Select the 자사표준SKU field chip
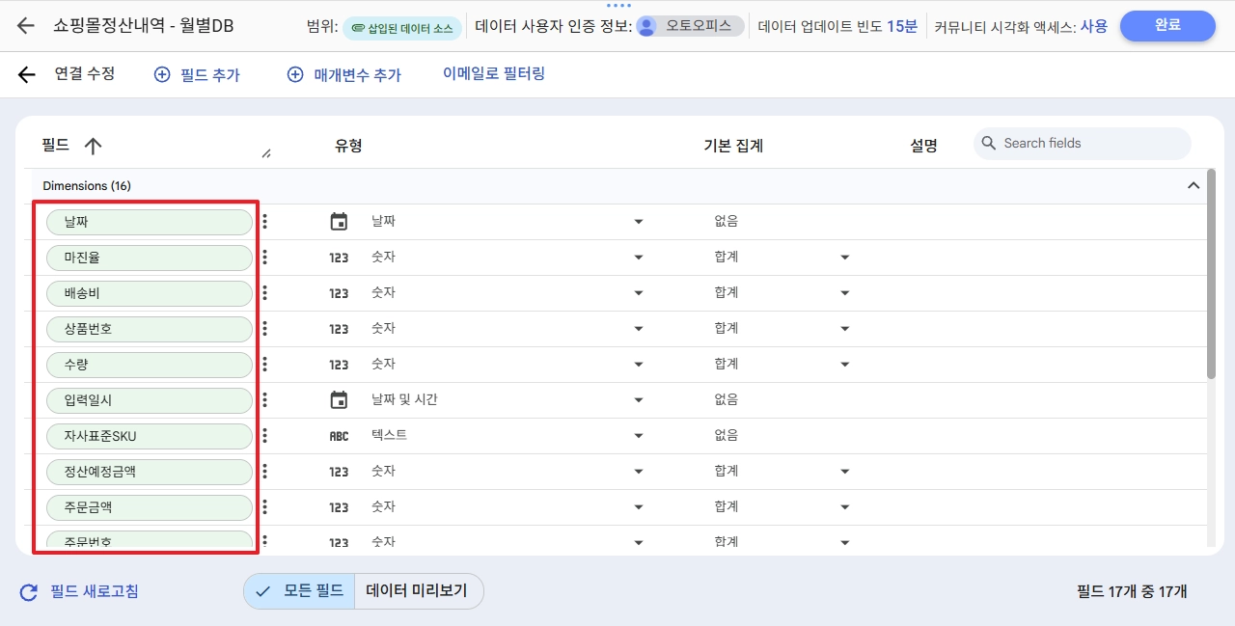Image resolution: width=1235 pixels, height=626 pixels. click(150, 436)
